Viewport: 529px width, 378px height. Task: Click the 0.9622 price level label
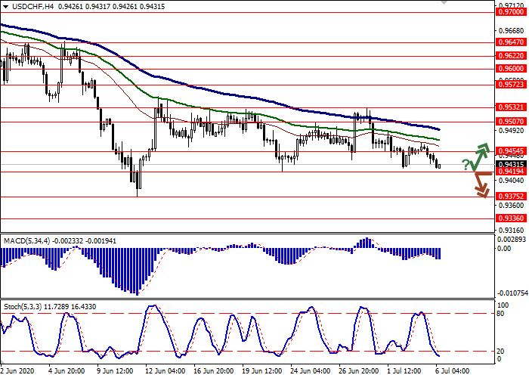point(511,56)
